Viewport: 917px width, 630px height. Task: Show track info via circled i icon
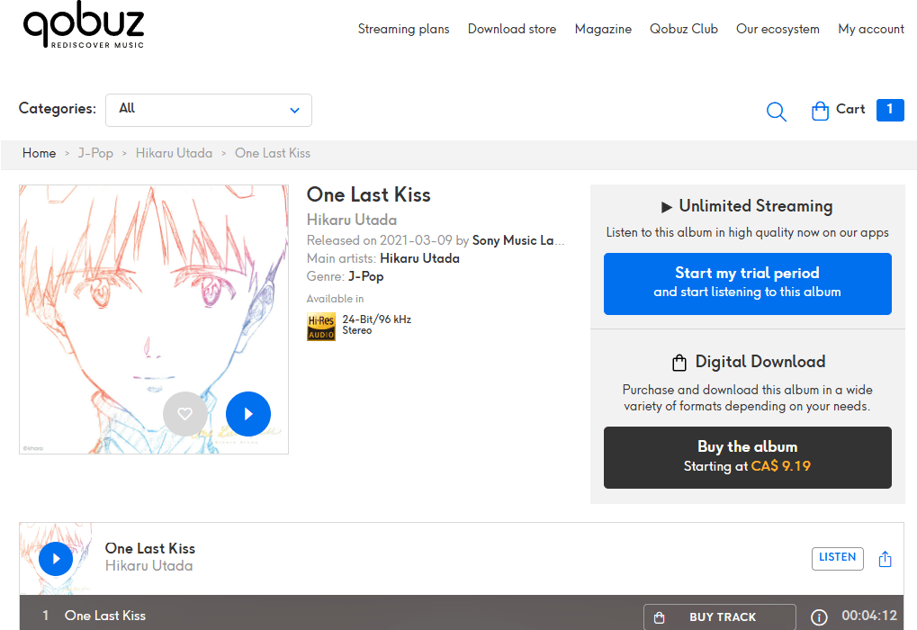819,617
